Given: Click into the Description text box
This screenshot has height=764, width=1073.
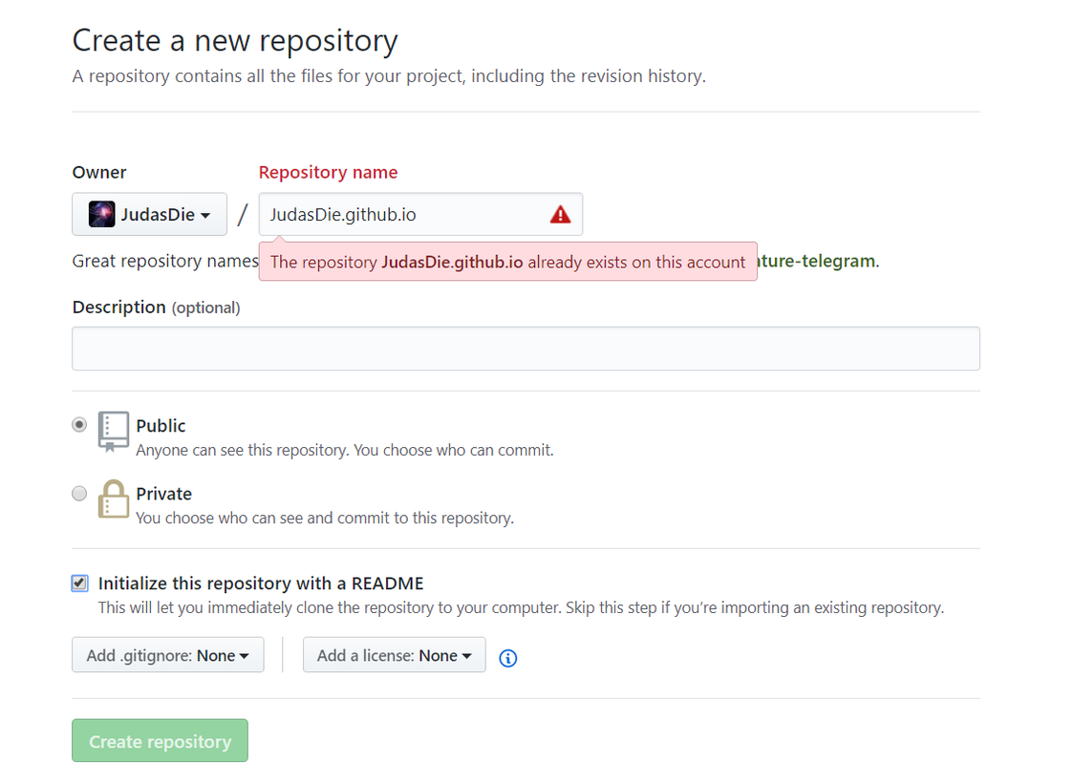Looking at the screenshot, I should tap(526, 349).
